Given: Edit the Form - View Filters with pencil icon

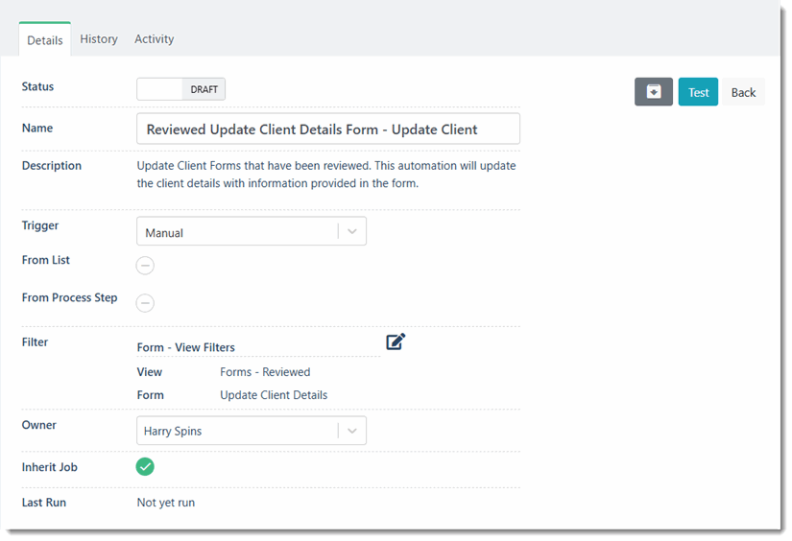Looking at the screenshot, I should 396,341.
